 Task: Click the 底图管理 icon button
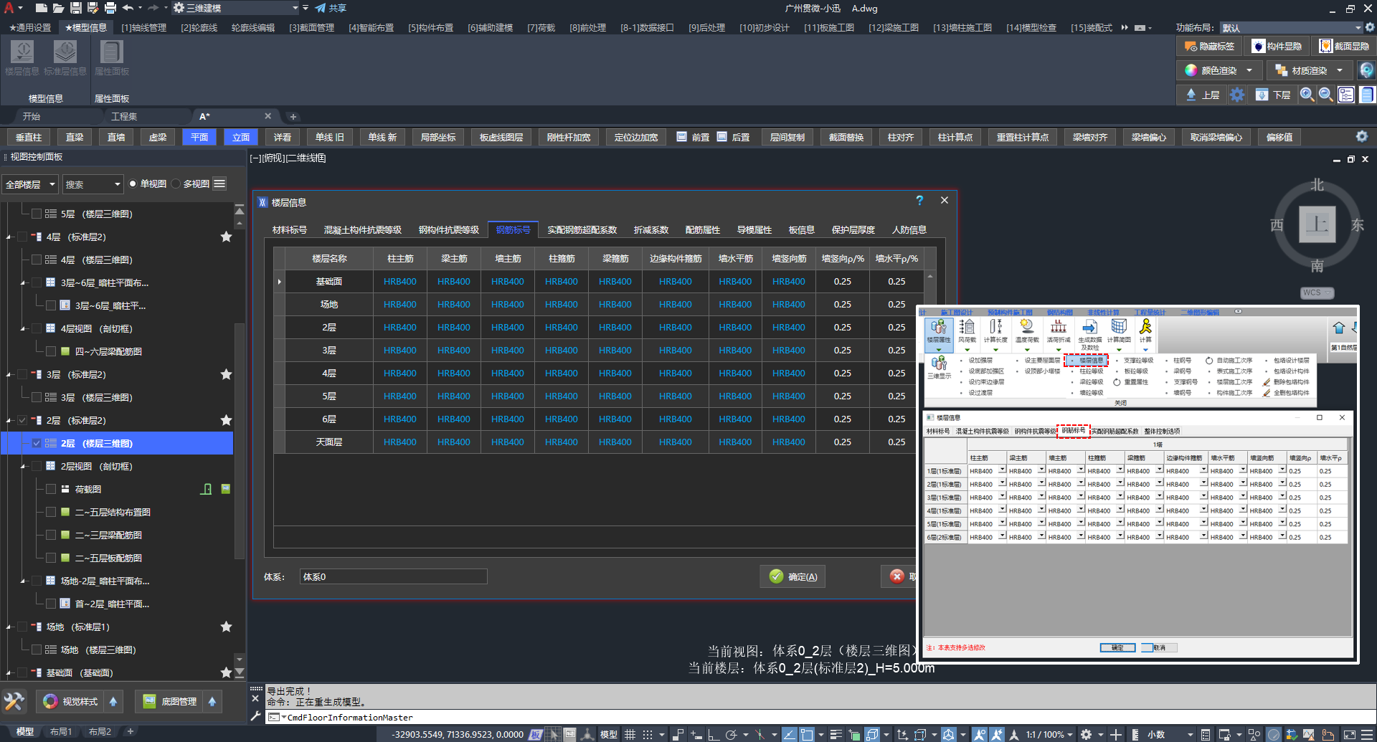169,701
